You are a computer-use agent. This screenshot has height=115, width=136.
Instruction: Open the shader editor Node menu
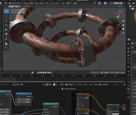95,84
